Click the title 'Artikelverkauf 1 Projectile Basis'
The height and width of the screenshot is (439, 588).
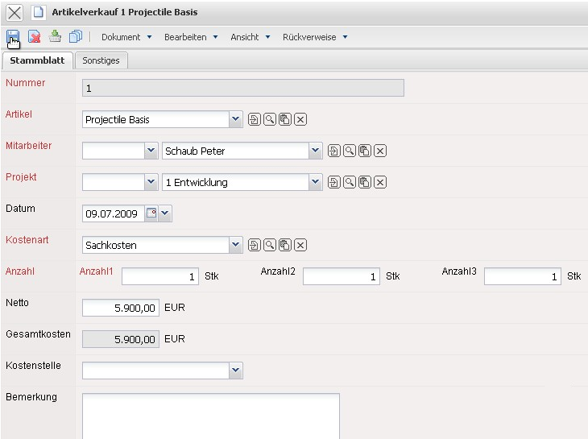[125, 12]
